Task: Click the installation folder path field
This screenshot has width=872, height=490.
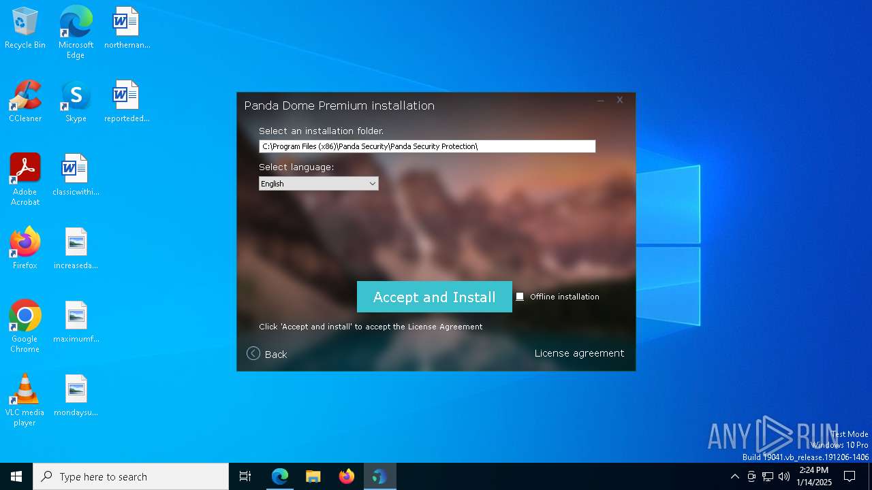Action: pyautogui.click(x=427, y=146)
